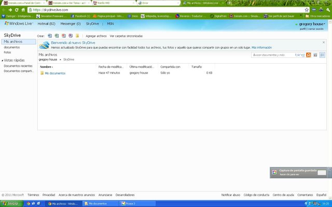Click the Mis documentos folder icon

point(42,73)
